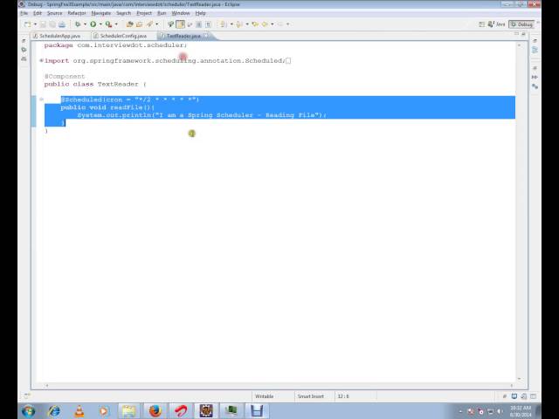Image resolution: width=559 pixels, height=419 pixels.
Task: Open the Navigate menu
Action: (101, 13)
